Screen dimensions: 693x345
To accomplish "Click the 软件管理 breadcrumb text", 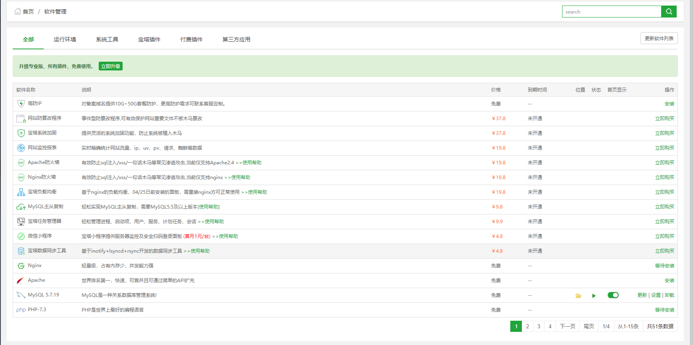I will coord(55,12).
